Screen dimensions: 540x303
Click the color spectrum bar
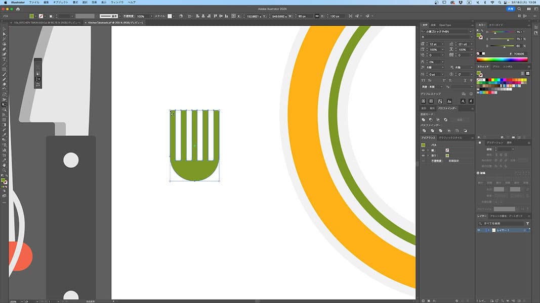pos(503,60)
